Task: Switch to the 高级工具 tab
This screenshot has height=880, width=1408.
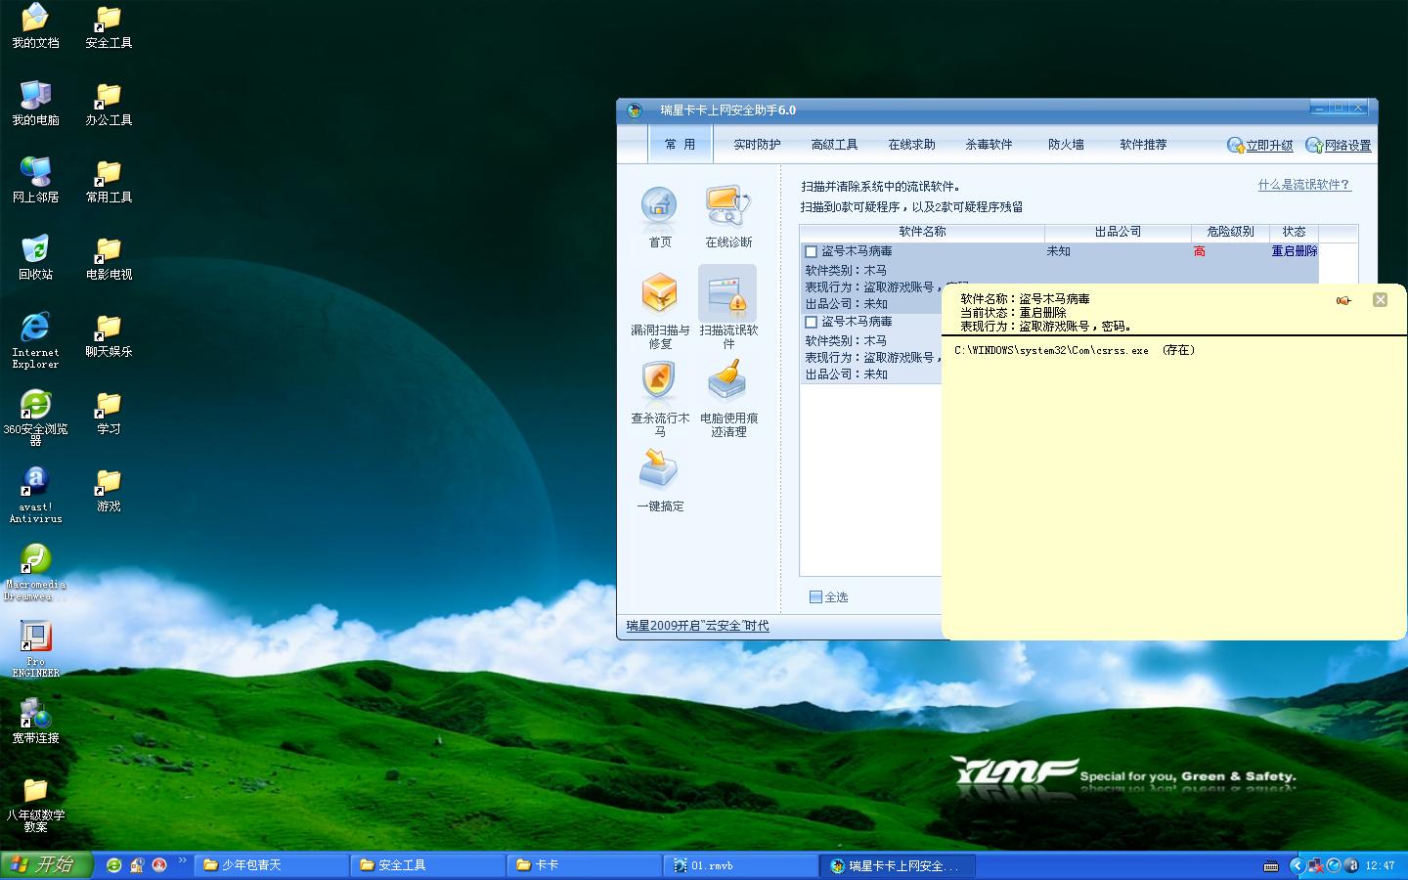Action: [834, 145]
